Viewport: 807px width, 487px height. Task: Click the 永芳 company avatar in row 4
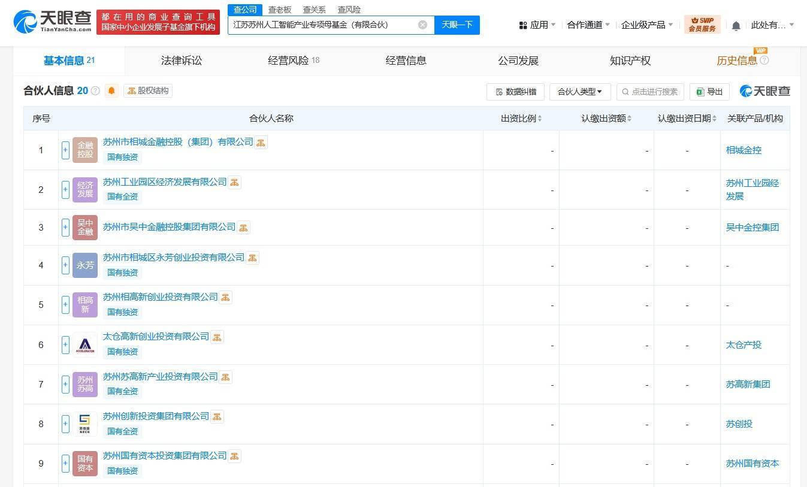tap(85, 265)
